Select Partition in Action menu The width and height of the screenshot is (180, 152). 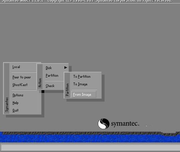[52, 75]
